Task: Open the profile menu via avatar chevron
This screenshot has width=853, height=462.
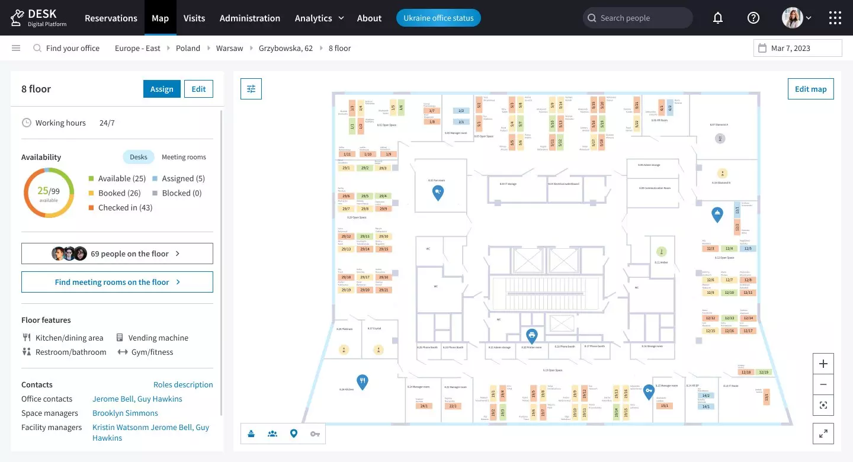Action: (x=807, y=18)
